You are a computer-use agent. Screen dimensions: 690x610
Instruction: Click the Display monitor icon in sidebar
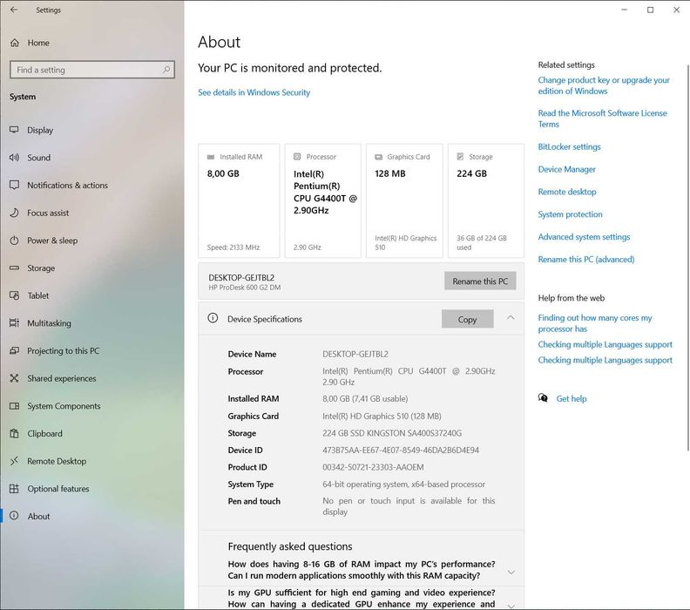tap(14, 130)
